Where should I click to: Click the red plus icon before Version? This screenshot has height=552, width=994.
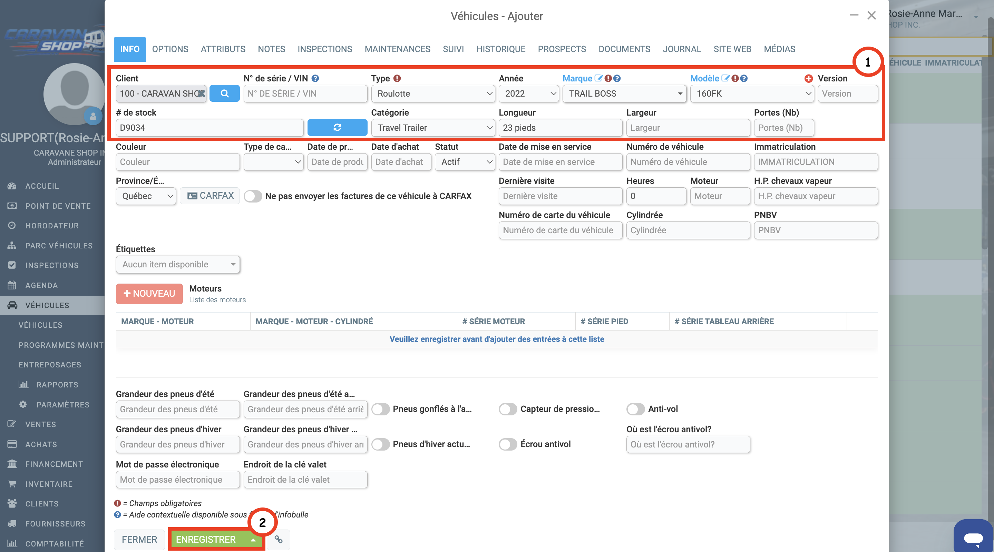click(808, 78)
